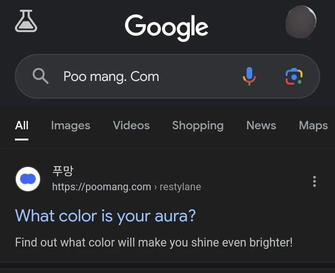Click the blue poomang site favicon
The height and width of the screenshot is (273, 335).
click(28, 179)
